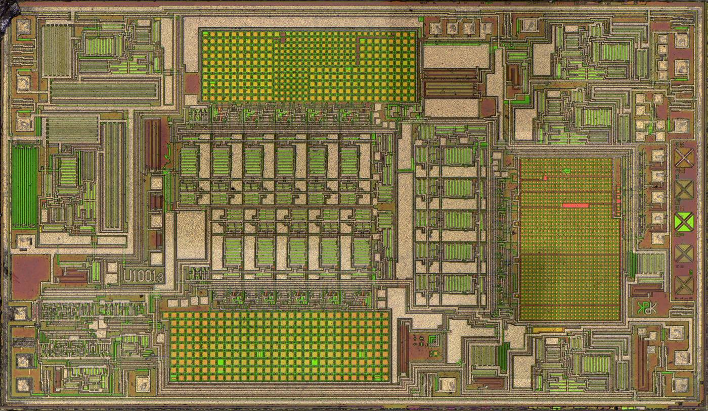Click the fourth X-marked square from the top
This screenshot has height=411, width=708.
click(x=684, y=253)
